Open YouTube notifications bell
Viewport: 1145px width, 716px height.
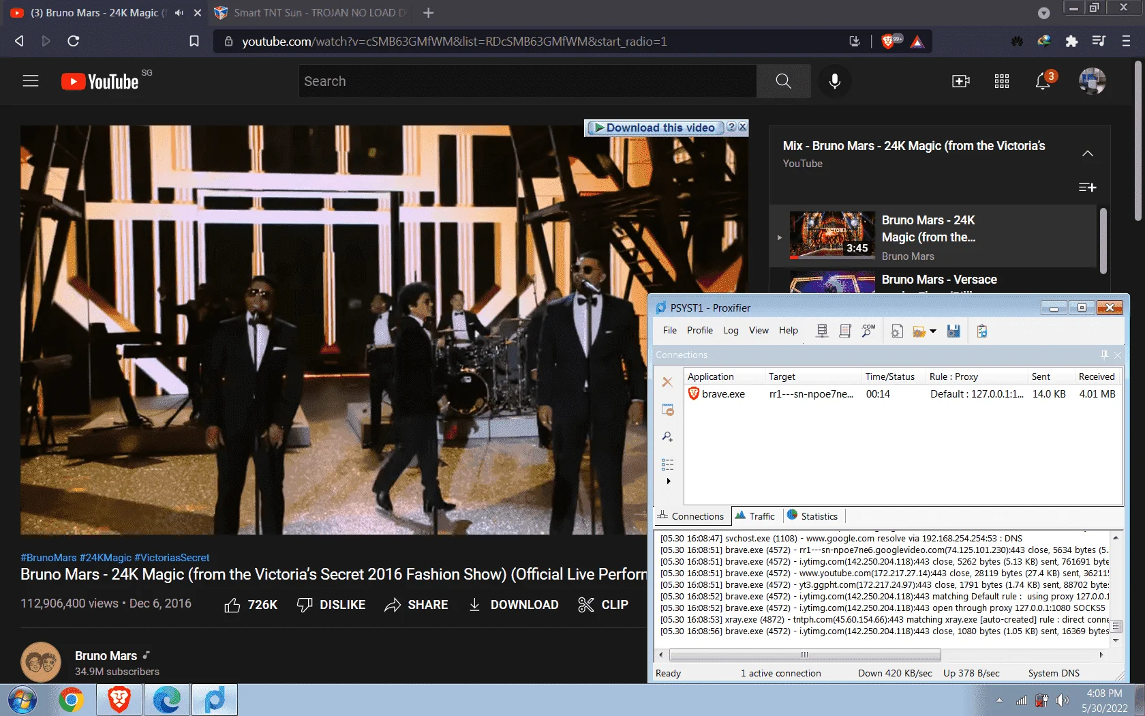(x=1043, y=81)
